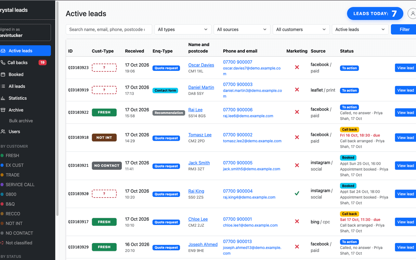Open the Active leads status dropdown
Viewport: 416px width, 260px height.
[360, 29]
